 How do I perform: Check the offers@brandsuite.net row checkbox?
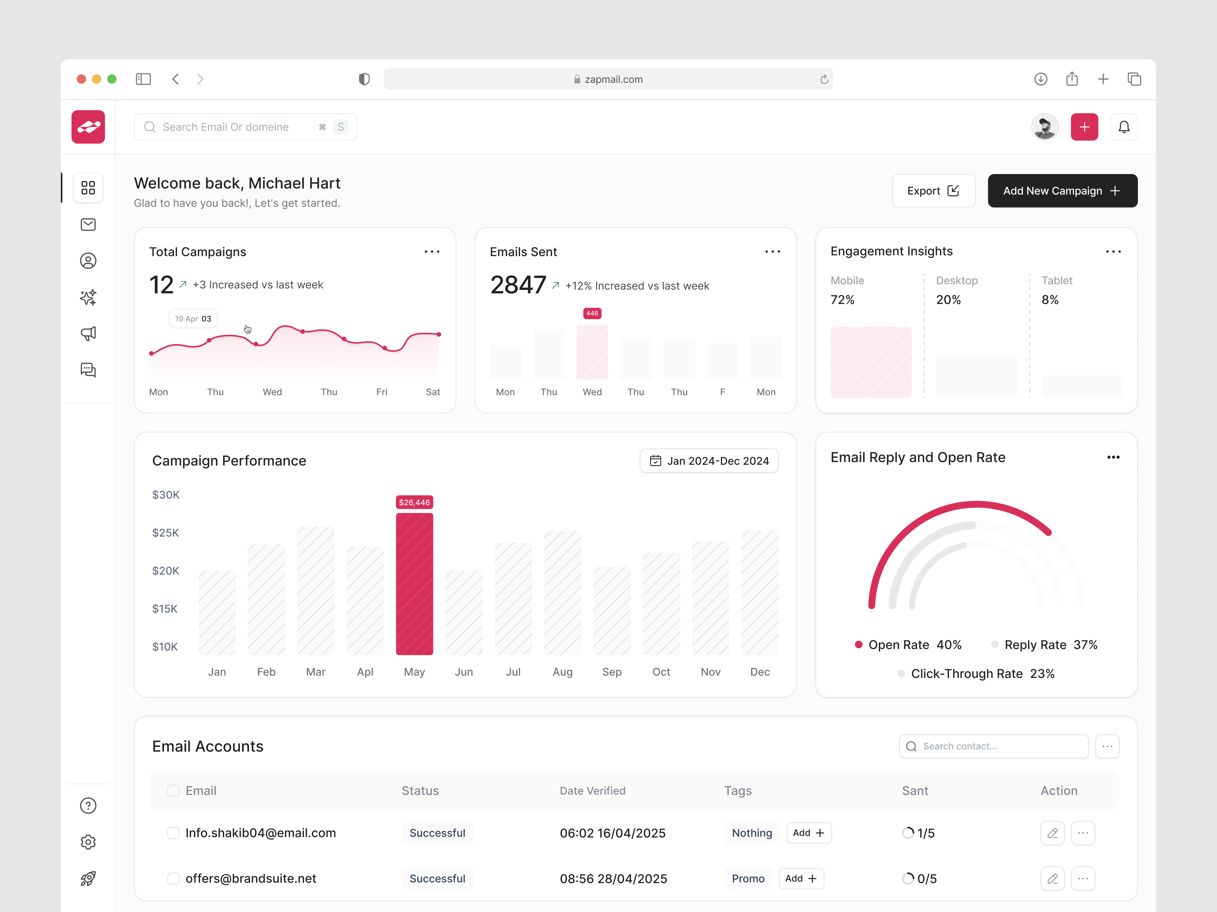coord(173,879)
